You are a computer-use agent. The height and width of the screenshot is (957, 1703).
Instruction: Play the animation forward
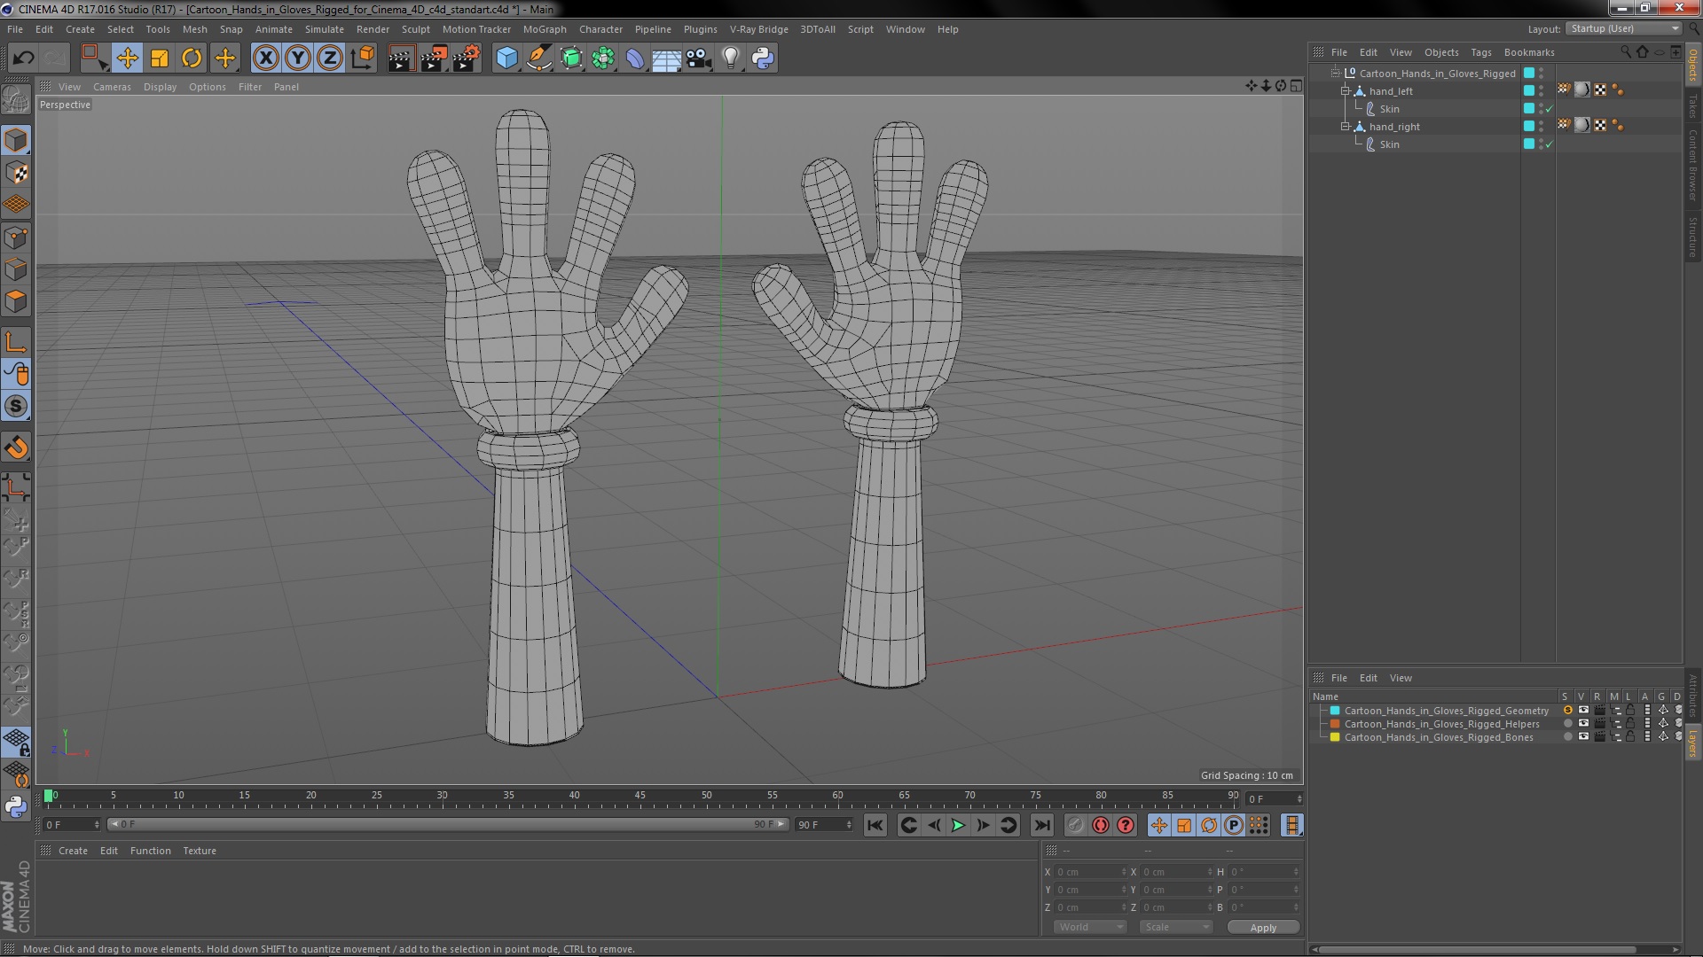(958, 825)
